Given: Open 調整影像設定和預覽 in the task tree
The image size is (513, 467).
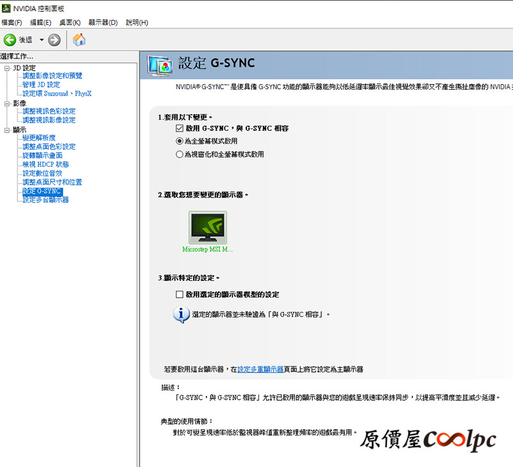Looking at the screenshot, I should click(x=53, y=76).
